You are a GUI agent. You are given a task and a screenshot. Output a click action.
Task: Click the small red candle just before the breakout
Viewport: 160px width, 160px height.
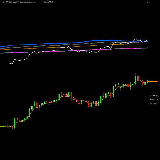[x=12, y=127]
